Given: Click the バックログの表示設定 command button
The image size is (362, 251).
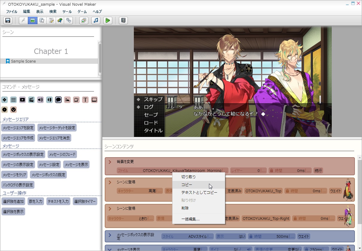Looking at the screenshot, I should click(x=18, y=185).
